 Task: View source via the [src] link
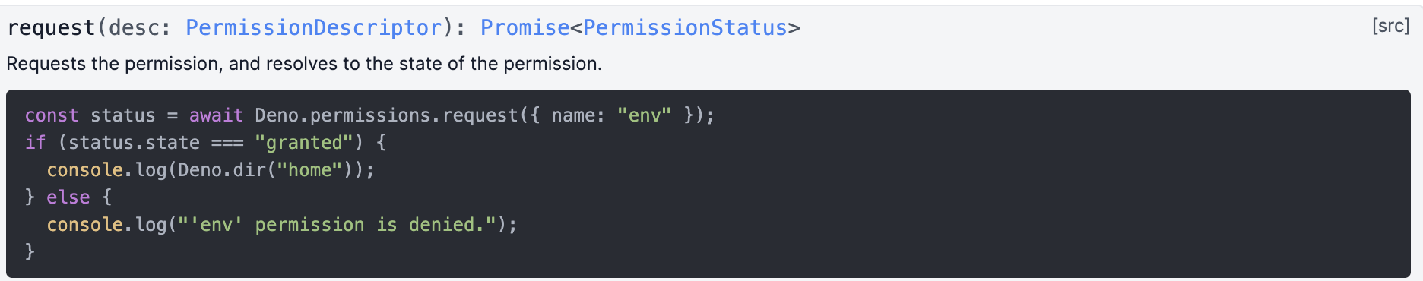(x=1390, y=26)
